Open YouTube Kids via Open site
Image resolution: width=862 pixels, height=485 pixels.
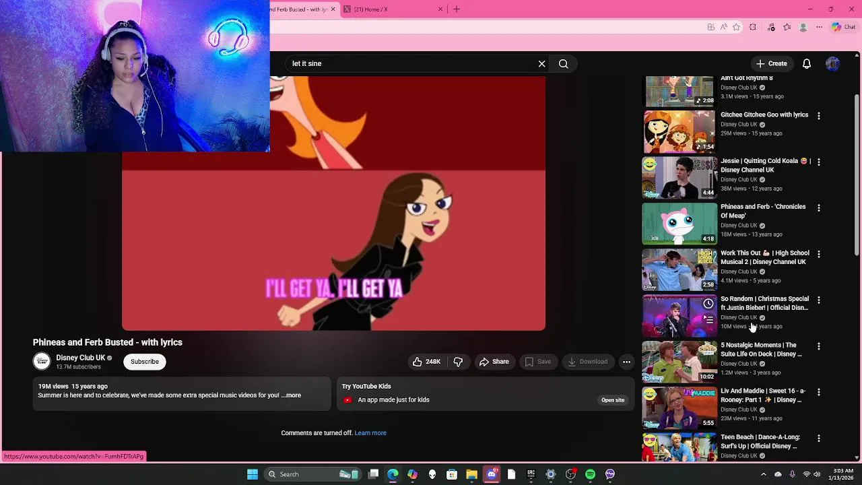[x=613, y=400]
